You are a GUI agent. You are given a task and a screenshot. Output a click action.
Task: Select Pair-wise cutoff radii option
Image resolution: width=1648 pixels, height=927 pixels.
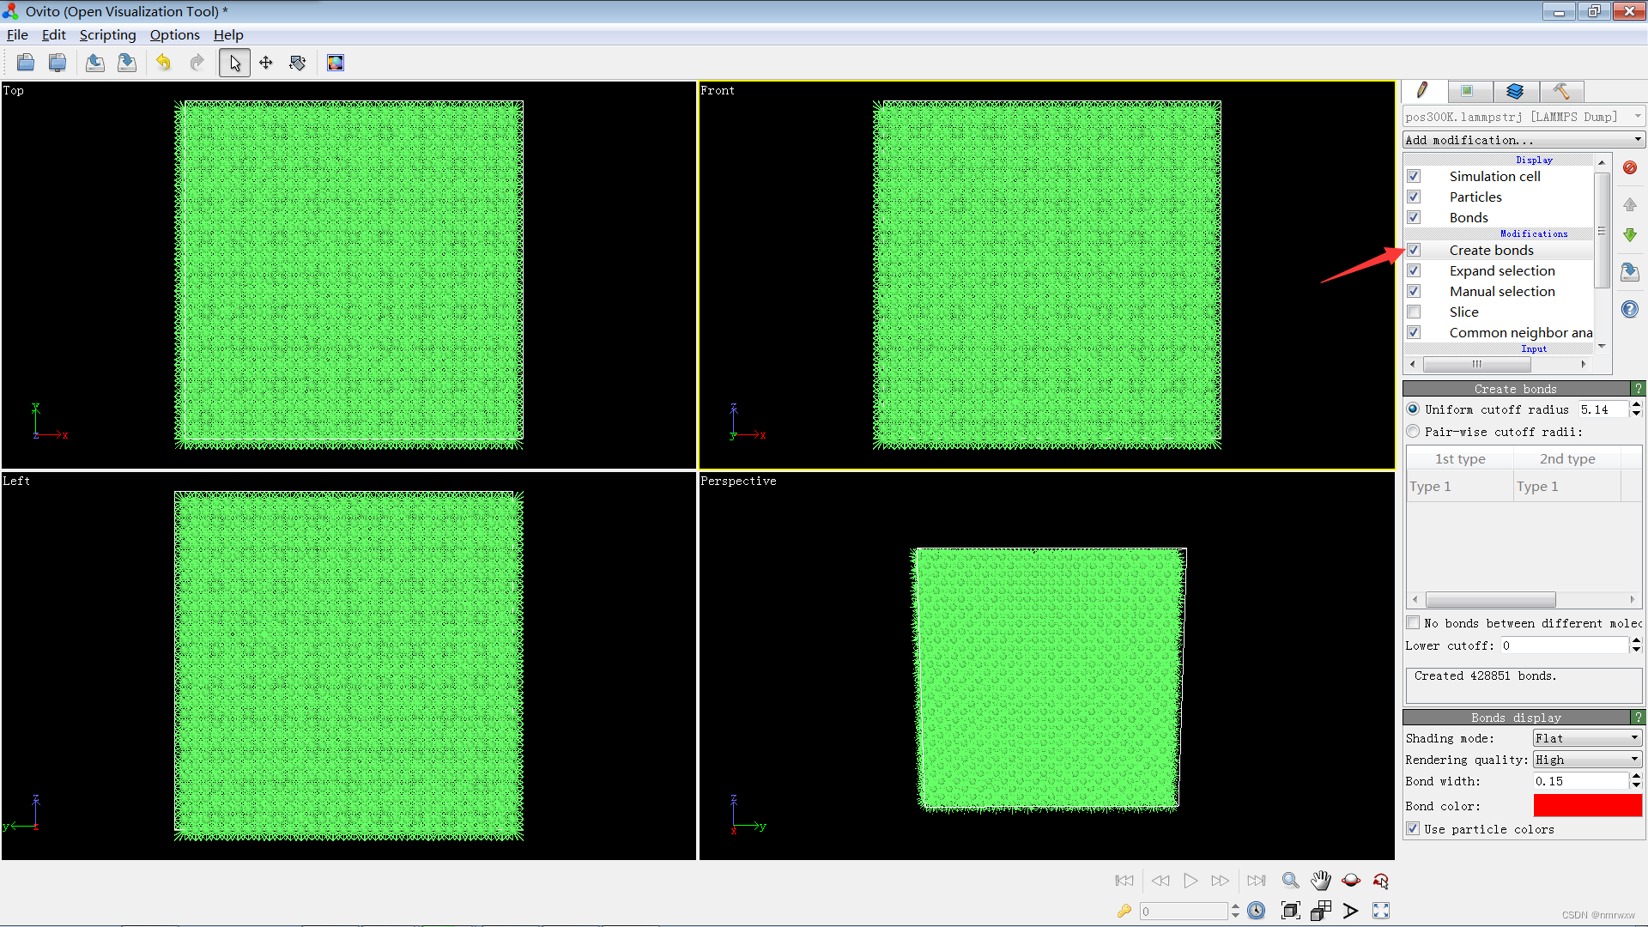pos(1414,432)
